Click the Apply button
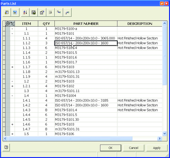 (157, 148)
